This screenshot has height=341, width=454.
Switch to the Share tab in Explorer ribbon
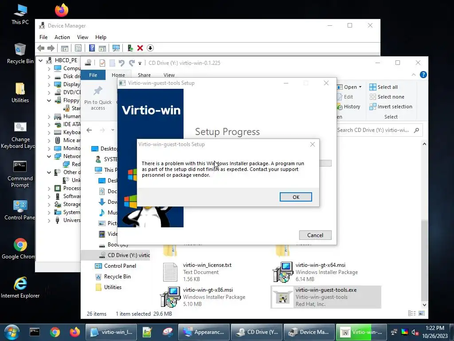click(144, 75)
